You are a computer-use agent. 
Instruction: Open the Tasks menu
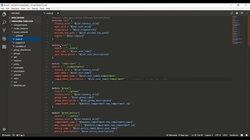click(x=42, y=9)
